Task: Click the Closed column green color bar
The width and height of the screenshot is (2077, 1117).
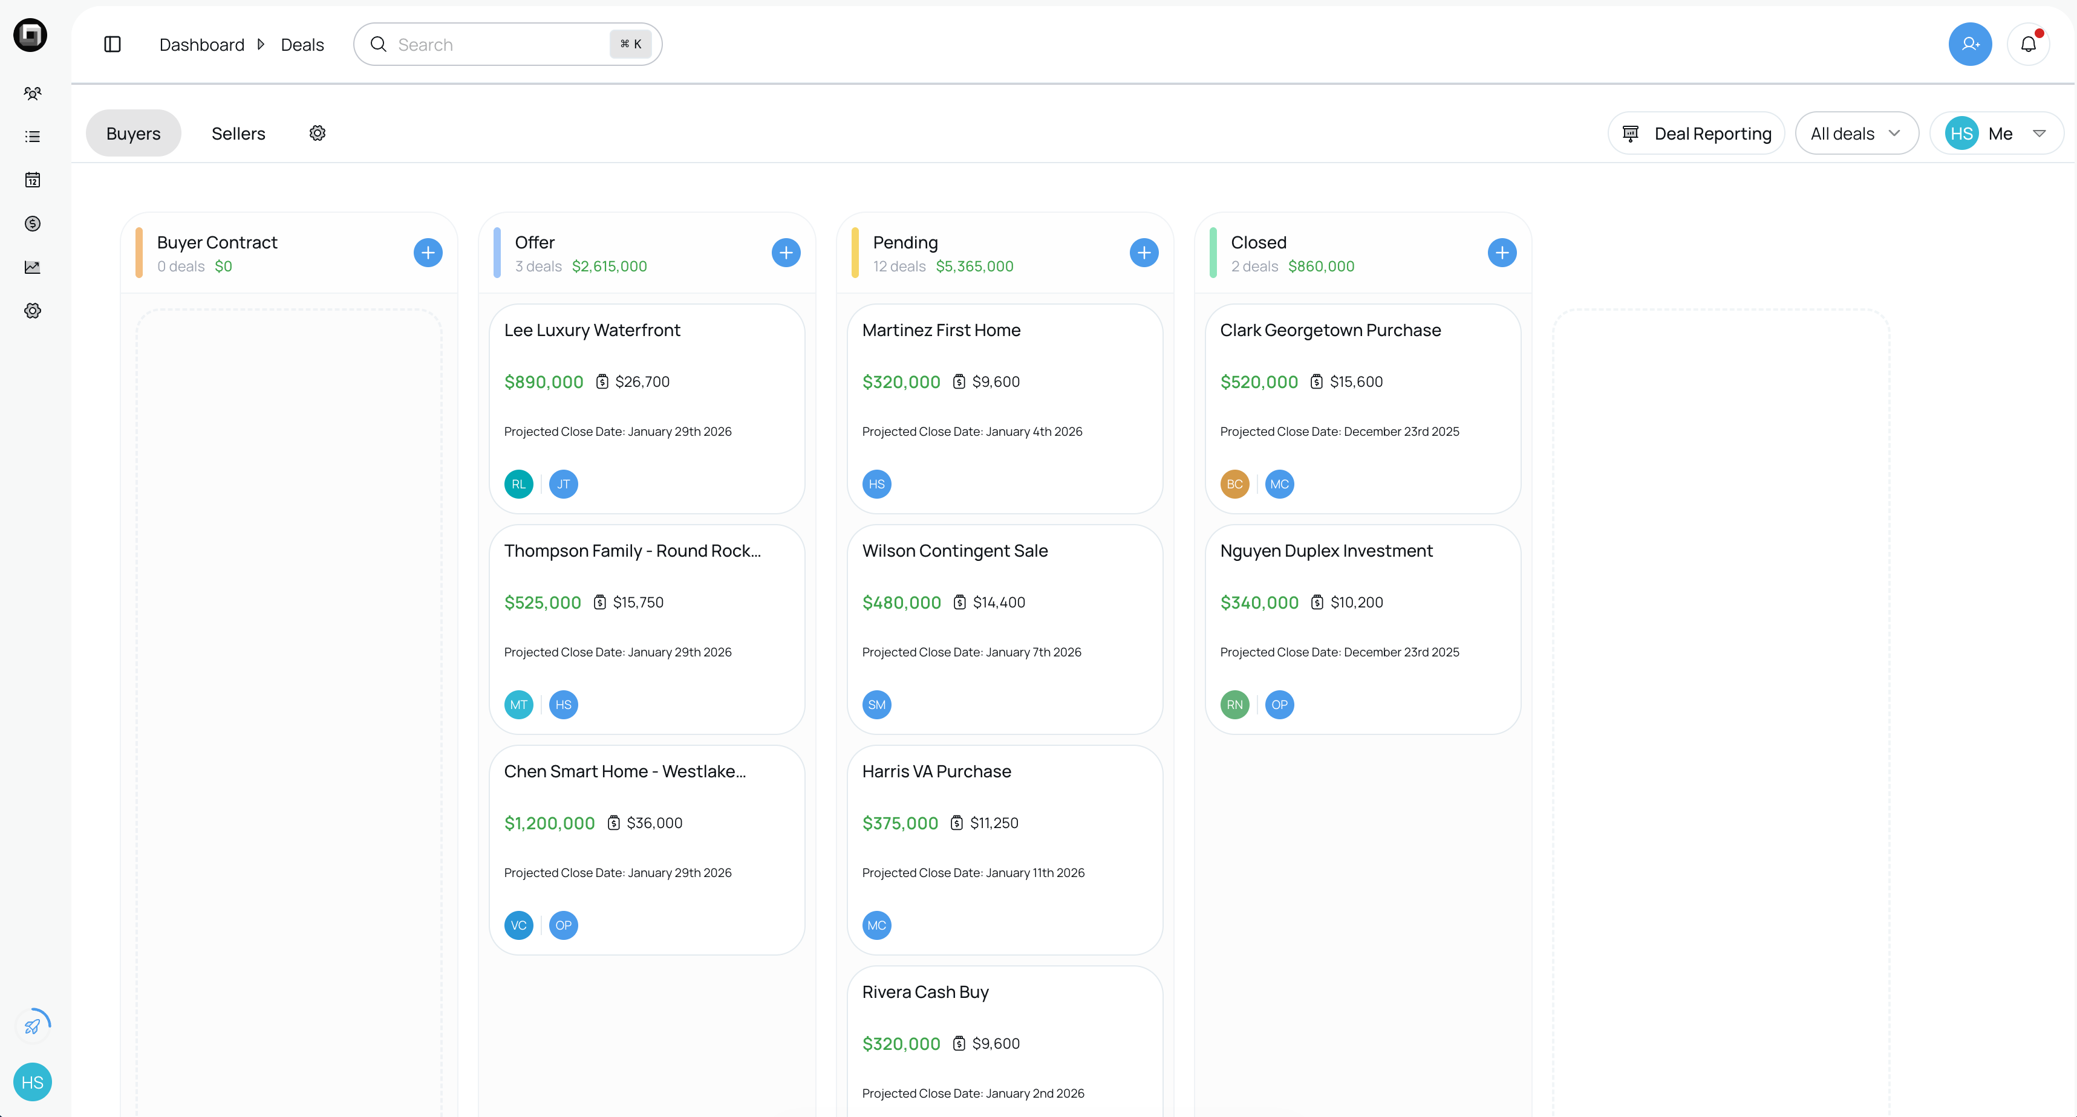Action: 1213,253
